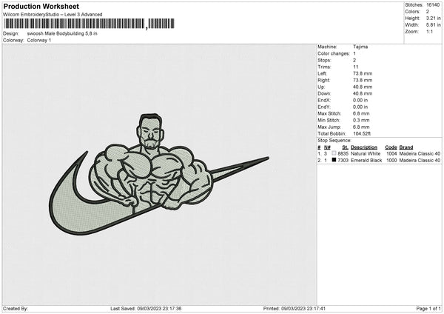Image resolution: width=444 pixels, height=314 pixels.
Task: Click the EndX value 0.00 in
Action: (360, 100)
